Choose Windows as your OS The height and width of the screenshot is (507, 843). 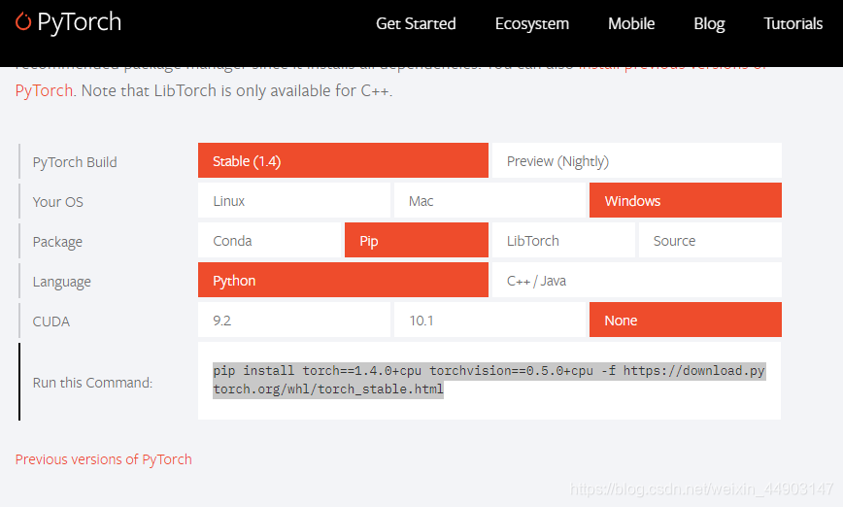(686, 200)
